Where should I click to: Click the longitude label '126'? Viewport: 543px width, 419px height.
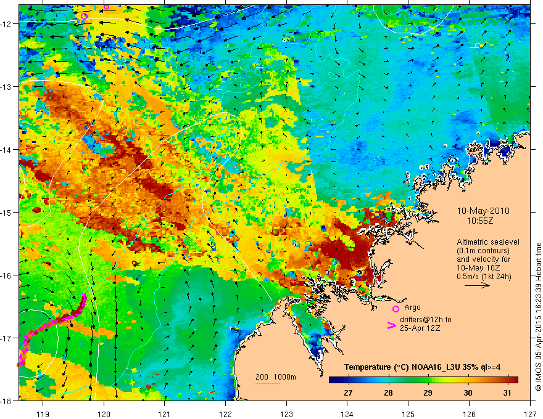click(x=469, y=414)
